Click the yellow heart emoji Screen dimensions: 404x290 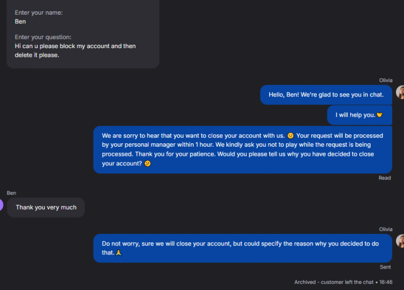coord(380,115)
